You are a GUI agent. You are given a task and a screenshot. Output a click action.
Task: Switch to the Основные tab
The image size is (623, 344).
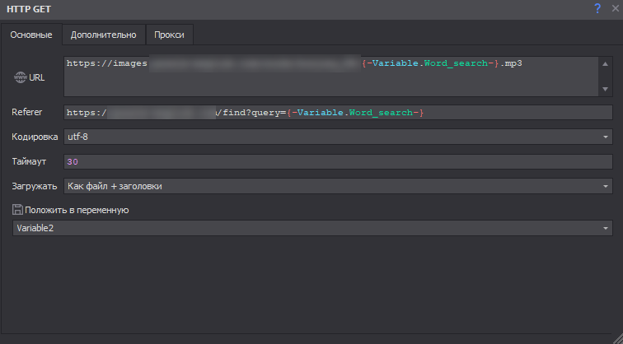click(x=30, y=35)
